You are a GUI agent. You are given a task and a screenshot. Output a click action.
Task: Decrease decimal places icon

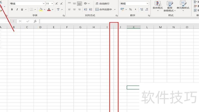(147, 9)
